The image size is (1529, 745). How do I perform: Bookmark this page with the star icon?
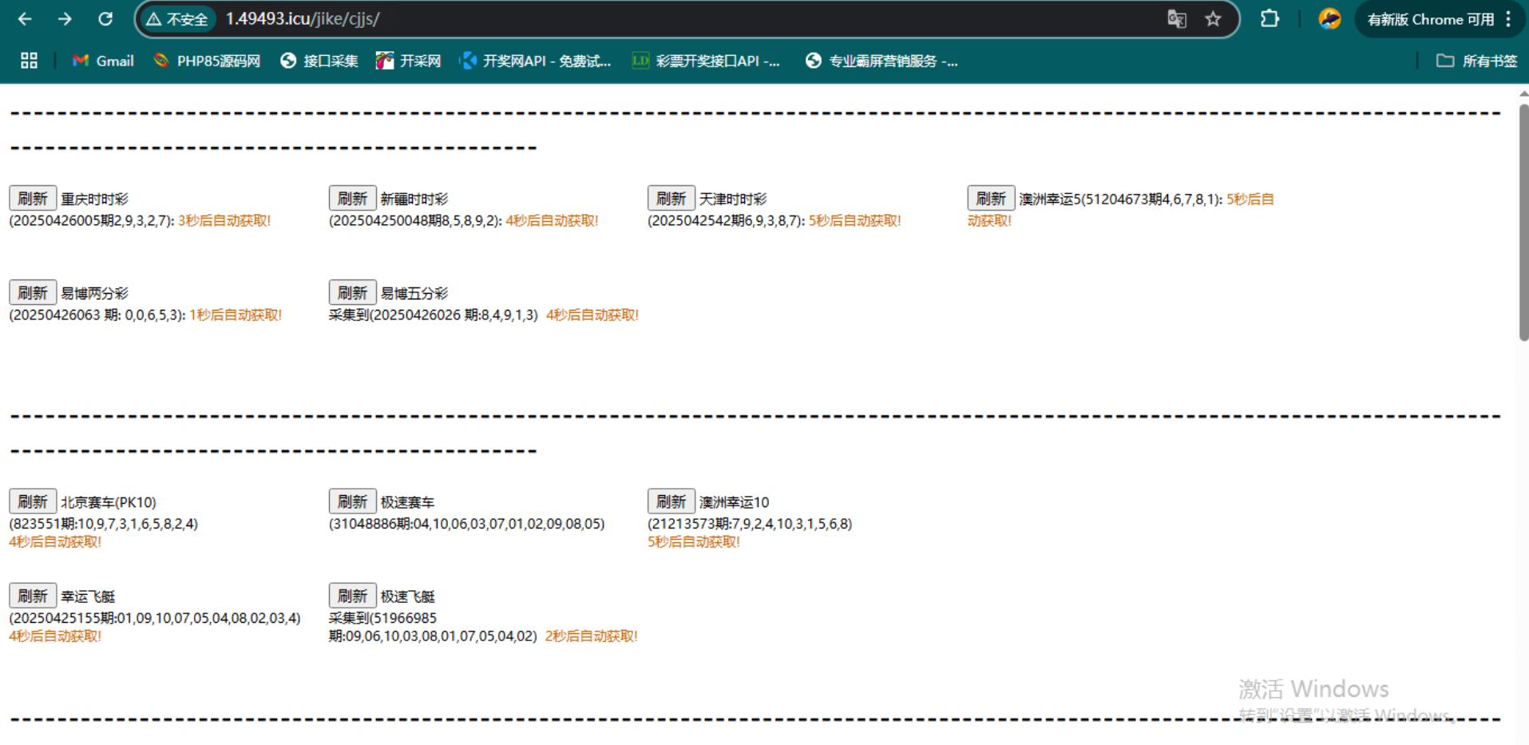point(1213,19)
